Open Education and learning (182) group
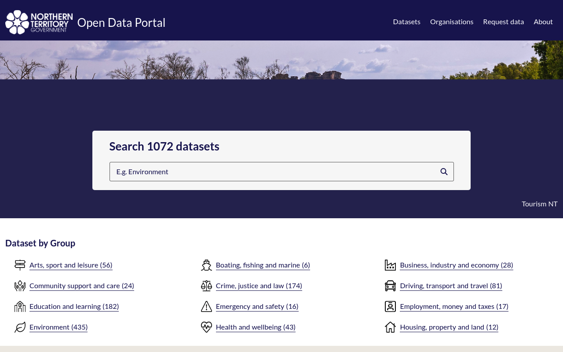Image resolution: width=563 pixels, height=352 pixels. coord(74,306)
